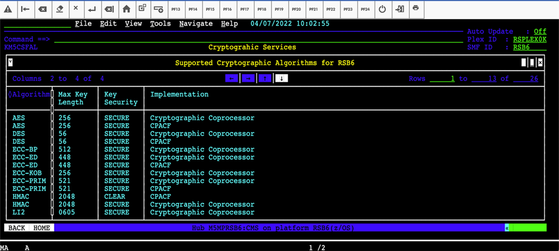The height and width of the screenshot is (251, 559).
Task: Click the BACK button
Action: click(17, 228)
